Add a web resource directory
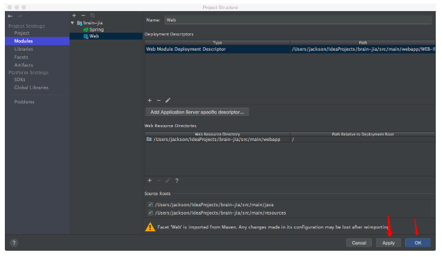442x257 pixels. coord(149,181)
